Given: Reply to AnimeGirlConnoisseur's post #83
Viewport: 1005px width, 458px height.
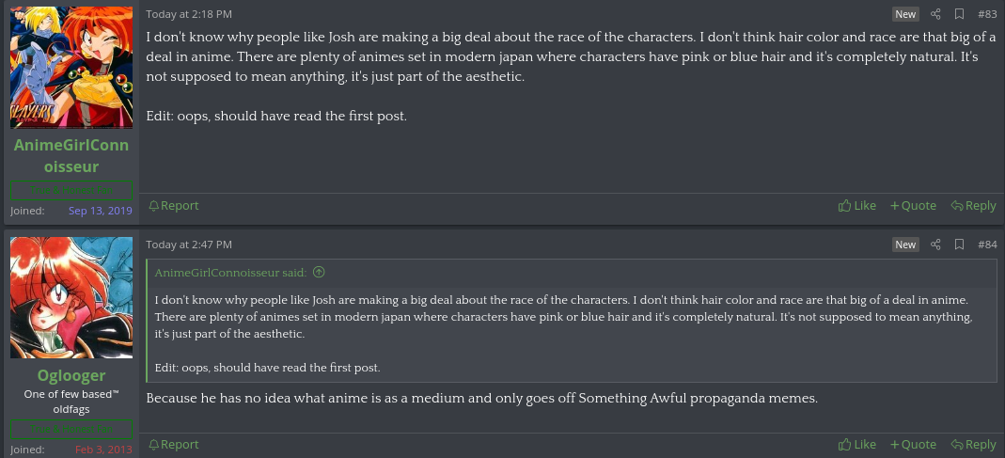Looking at the screenshot, I should point(973,206).
